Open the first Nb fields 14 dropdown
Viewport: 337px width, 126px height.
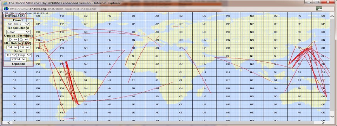pyautogui.click(x=13, y=47)
